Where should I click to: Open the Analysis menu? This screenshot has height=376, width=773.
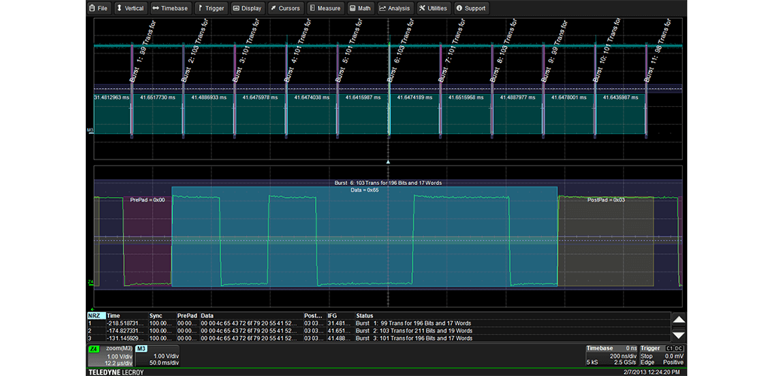(395, 8)
